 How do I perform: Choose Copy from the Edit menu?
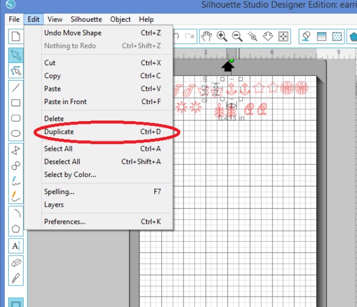click(x=103, y=76)
